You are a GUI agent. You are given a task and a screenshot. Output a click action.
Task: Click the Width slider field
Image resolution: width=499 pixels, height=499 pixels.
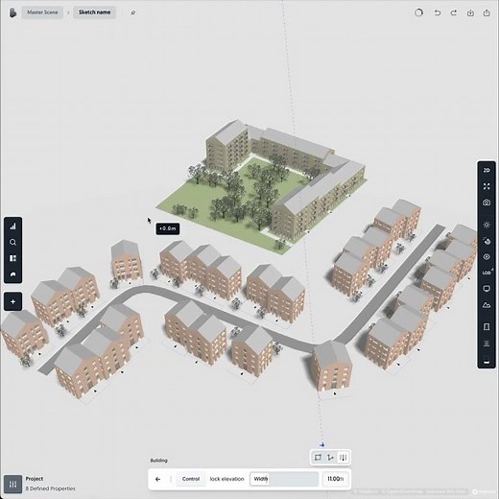(284, 479)
